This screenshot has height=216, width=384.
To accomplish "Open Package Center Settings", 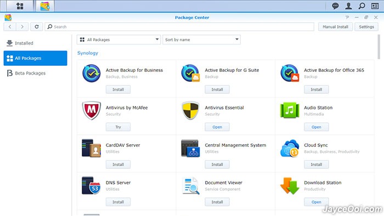I will pyautogui.click(x=366, y=27).
